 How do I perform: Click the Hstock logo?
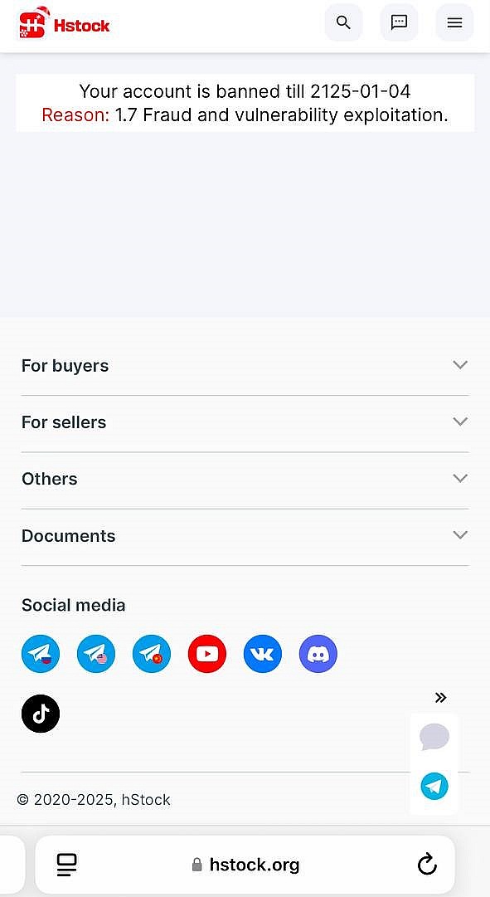64,23
